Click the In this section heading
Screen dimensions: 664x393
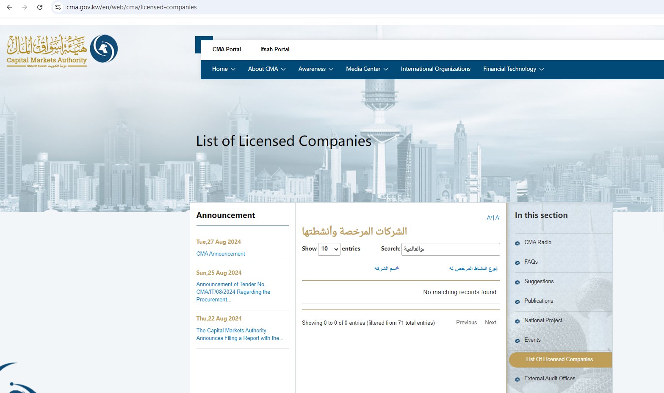click(541, 215)
